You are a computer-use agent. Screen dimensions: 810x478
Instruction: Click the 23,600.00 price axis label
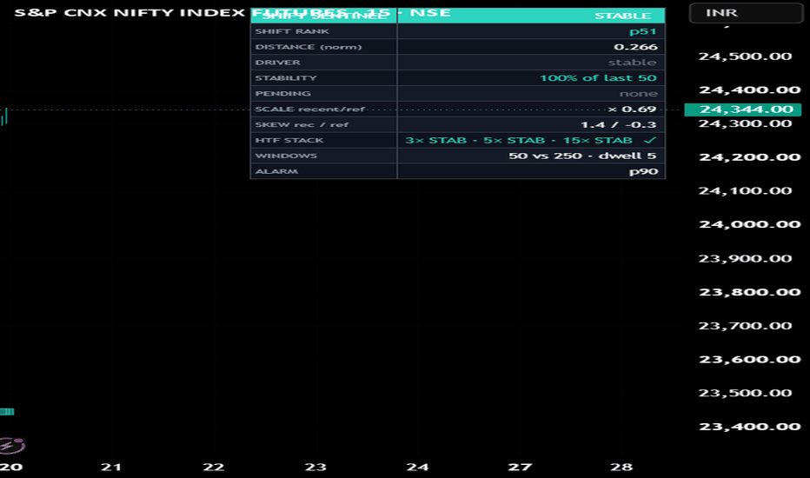[749, 359]
